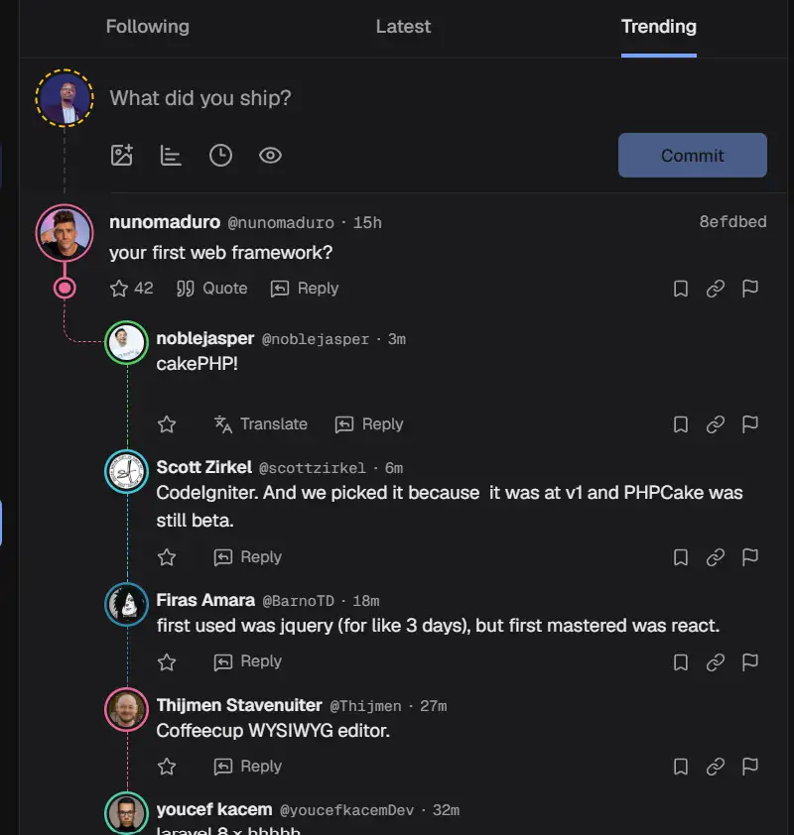Click the Commit button
Image resolution: width=794 pixels, height=835 pixels.
tap(692, 155)
